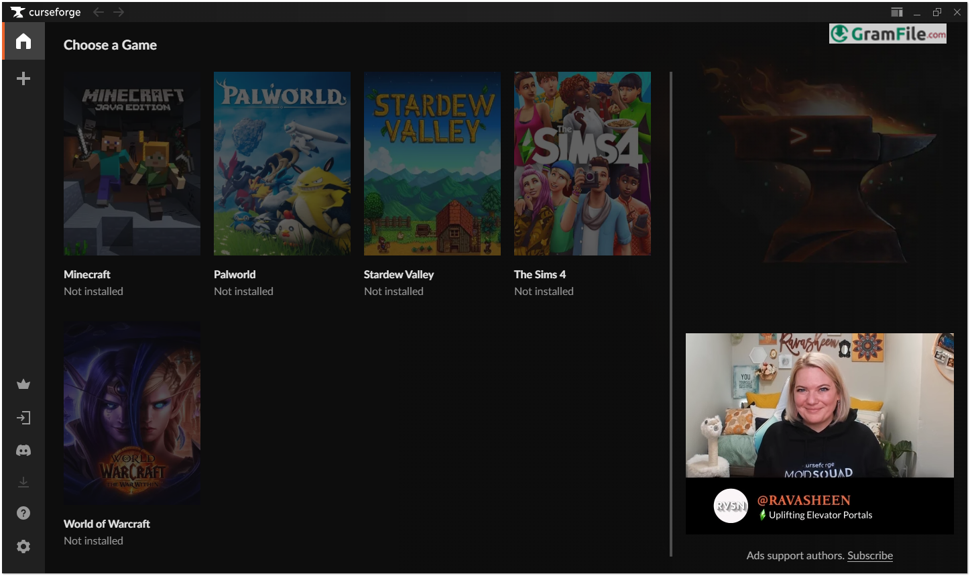
Task: Select the Palworld game cover
Action: point(282,164)
